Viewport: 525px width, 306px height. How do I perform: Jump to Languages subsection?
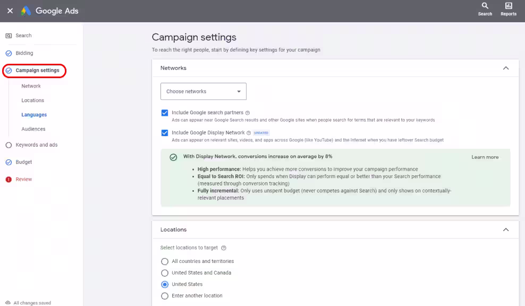click(34, 115)
